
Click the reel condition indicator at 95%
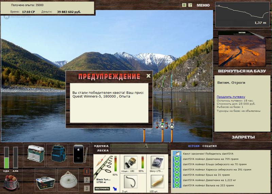click(142, 162)
